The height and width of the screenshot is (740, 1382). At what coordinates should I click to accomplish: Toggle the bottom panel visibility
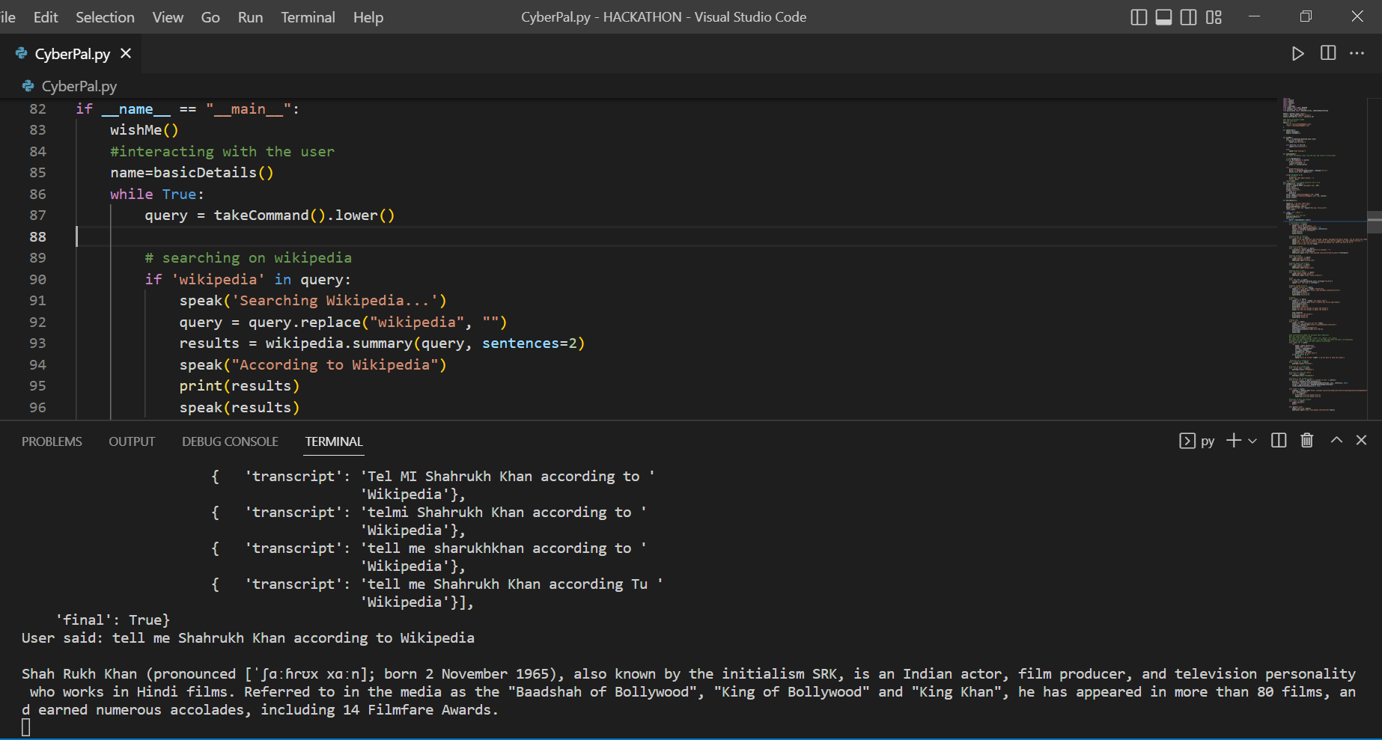[1163, 17]
